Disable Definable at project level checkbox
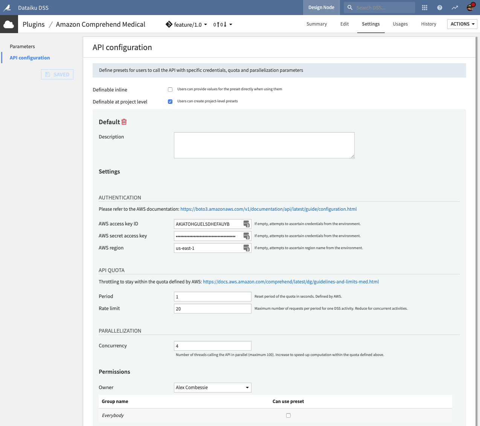The width and height of the screenshot is (480, 426). 170,101
